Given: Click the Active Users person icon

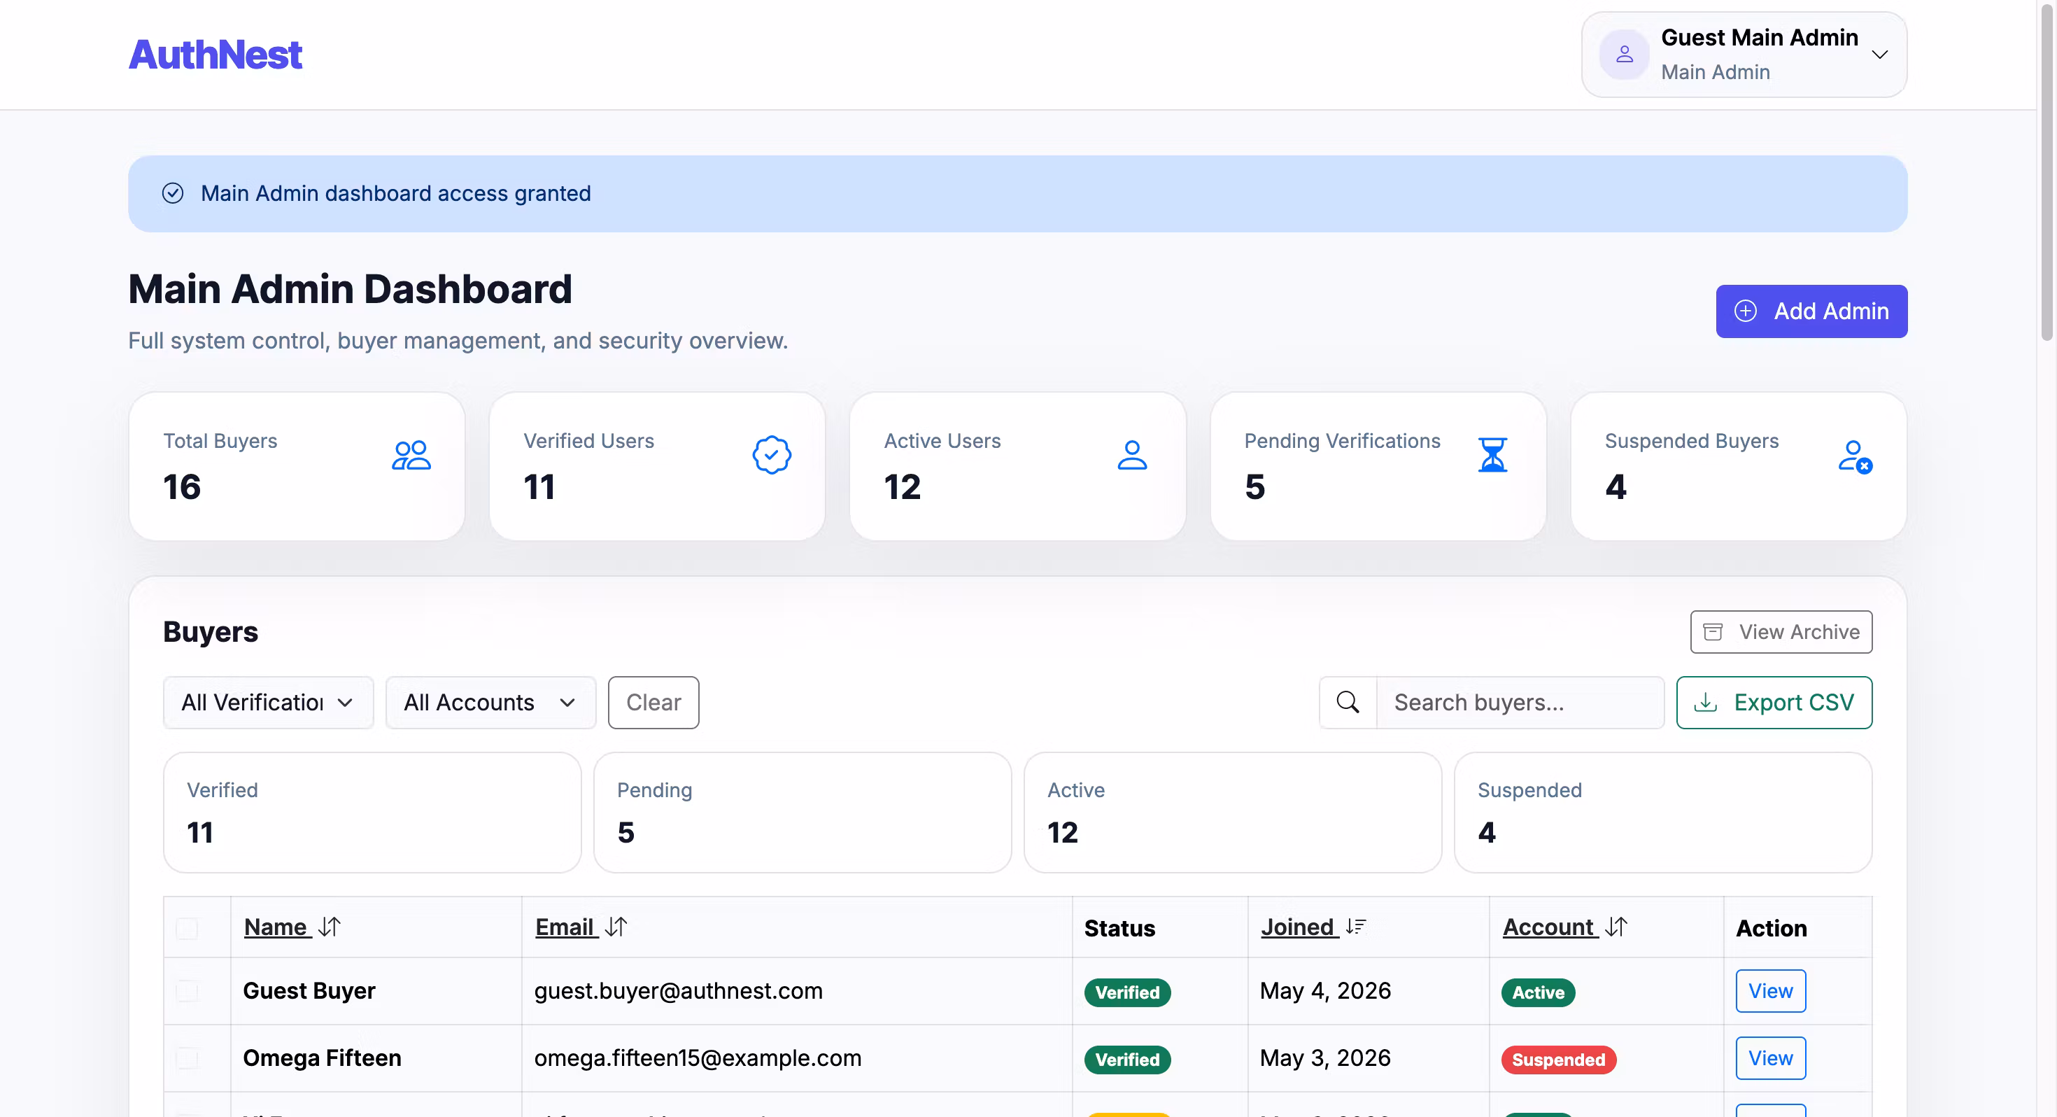Looking at the screenshot, I should (1131, 456).
